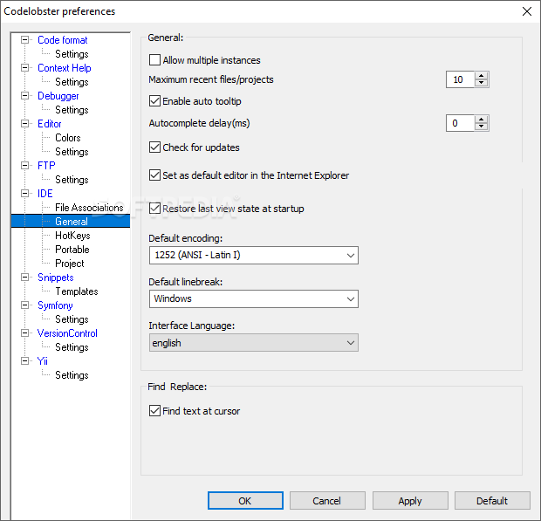Screen dimensions: 541x521
Task: Open the Interface Language dropdown
Action: pyautogui.click(x=254, y=343)
